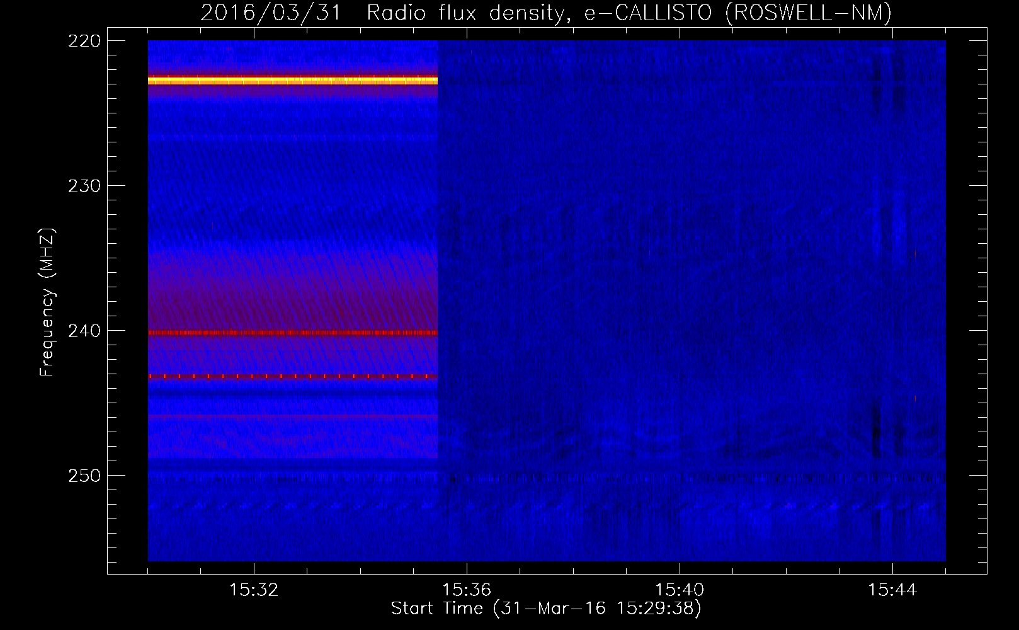Click the 15:40 time tick label

(680, 590)
